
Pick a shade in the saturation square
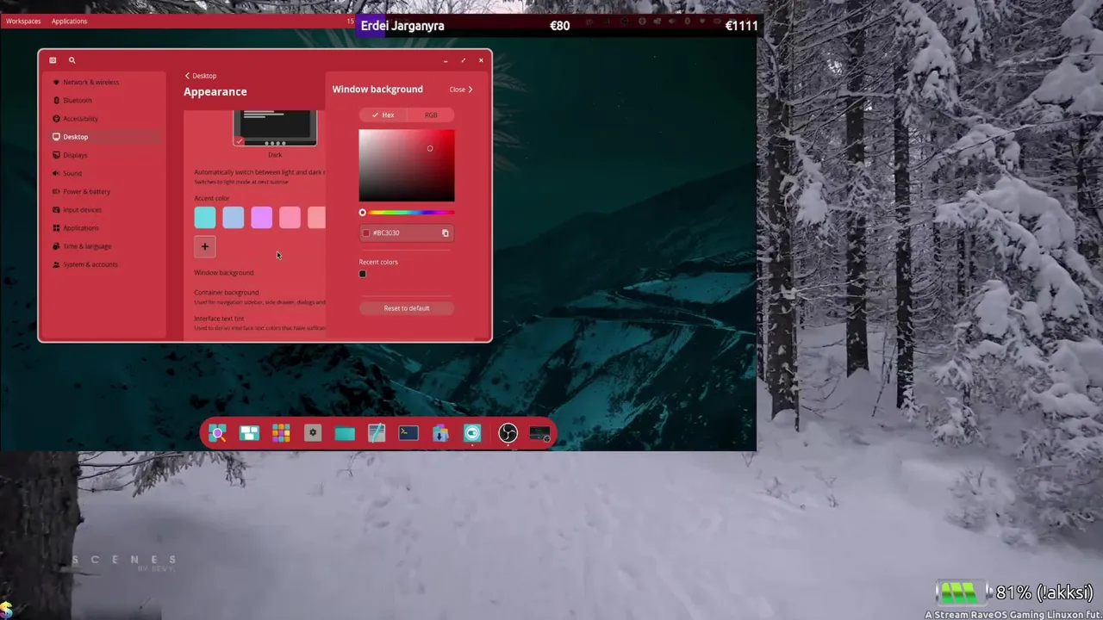407,165
